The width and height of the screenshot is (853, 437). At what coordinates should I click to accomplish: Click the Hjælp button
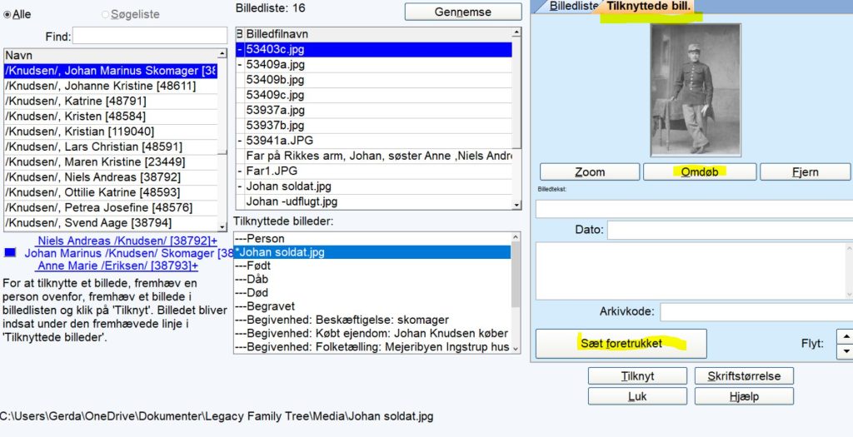tap(744, 396)
